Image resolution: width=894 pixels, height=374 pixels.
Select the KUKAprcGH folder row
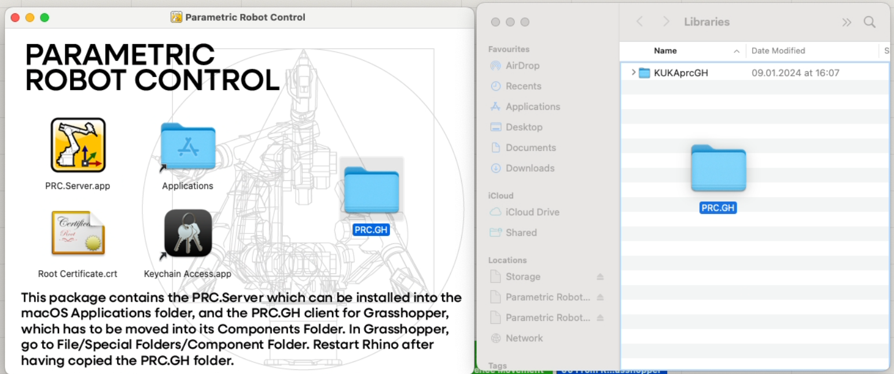point(755,73)
